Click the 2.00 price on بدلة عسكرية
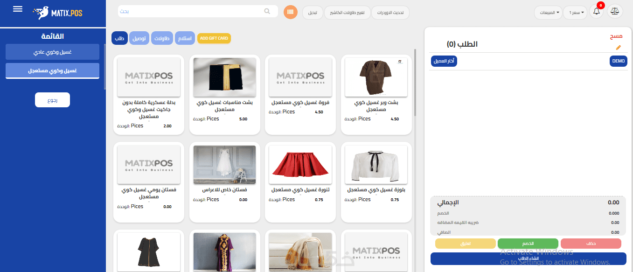 [167, 126]
